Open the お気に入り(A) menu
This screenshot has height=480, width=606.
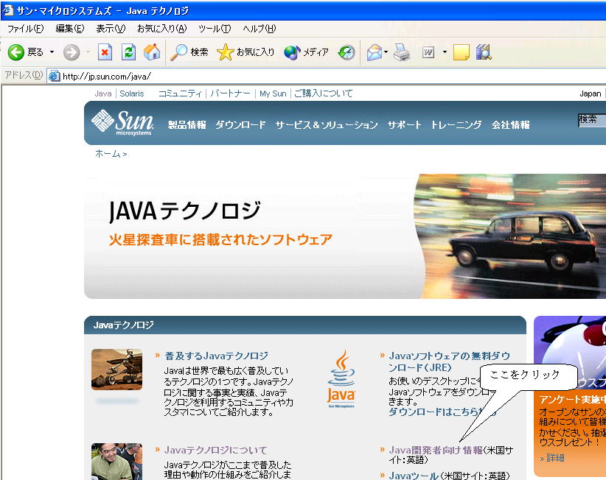point(162,29)
